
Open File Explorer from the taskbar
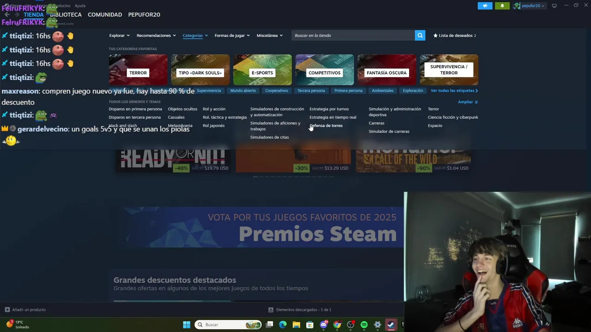click(296, 325)
